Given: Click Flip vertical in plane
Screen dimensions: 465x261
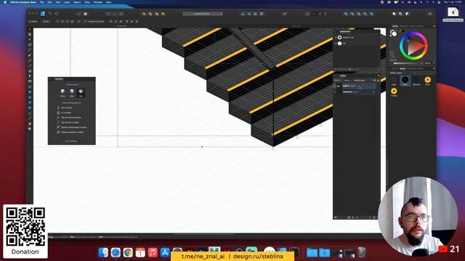Looking at the screenshot, I should tap(70, 123).
